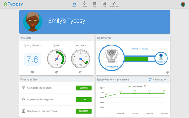Open the Play section keyboard icon
Image resolution: width=189 pixels, height=118 pixels.
coord(94,3)
